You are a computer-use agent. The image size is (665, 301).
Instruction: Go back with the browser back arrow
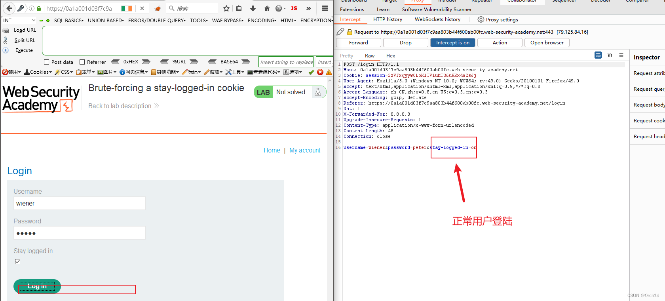[x=9, y=8]
